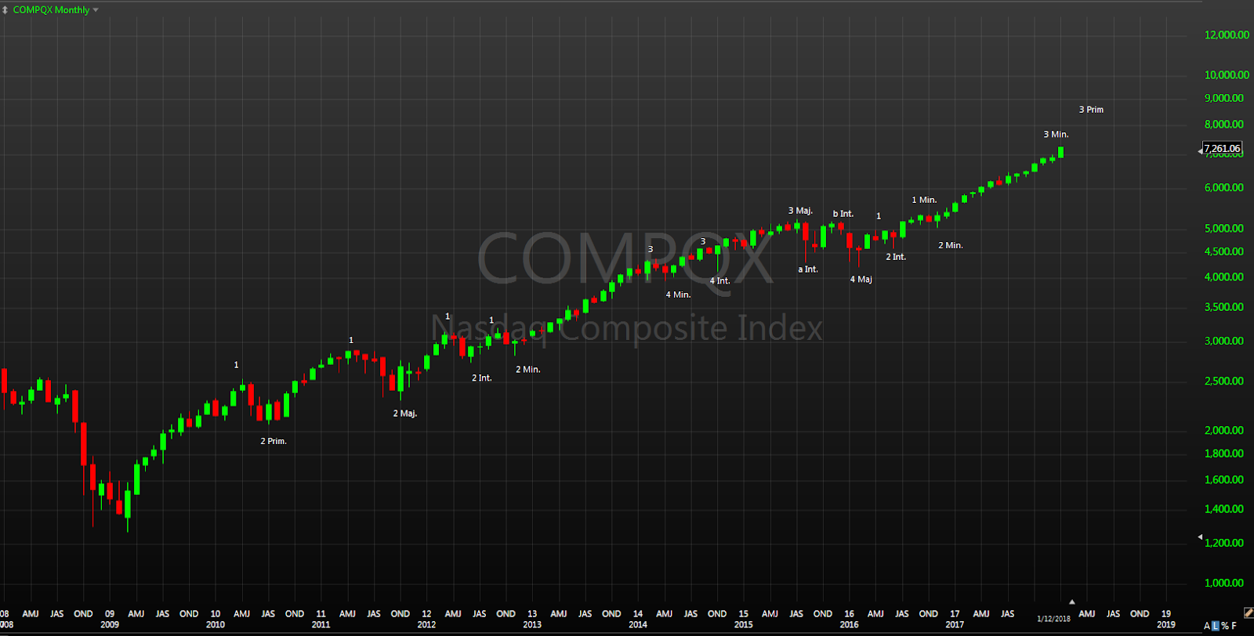The height and width of the screenshot is (636, 1254).
Task: Click the 6,000.00 price axis label
Action: 1224,188
